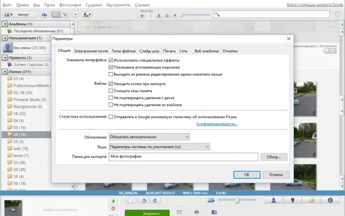345x216 pixels.
Task: Open the view options dropdown arrow in toolbar
Action: click(x=75, y=14)
